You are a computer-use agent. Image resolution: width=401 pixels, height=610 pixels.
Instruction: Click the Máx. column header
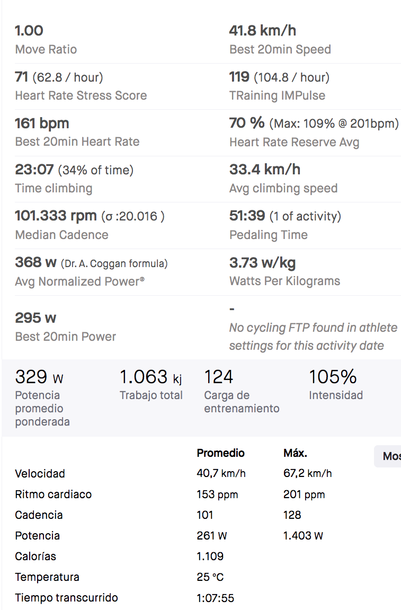[295, 453]
